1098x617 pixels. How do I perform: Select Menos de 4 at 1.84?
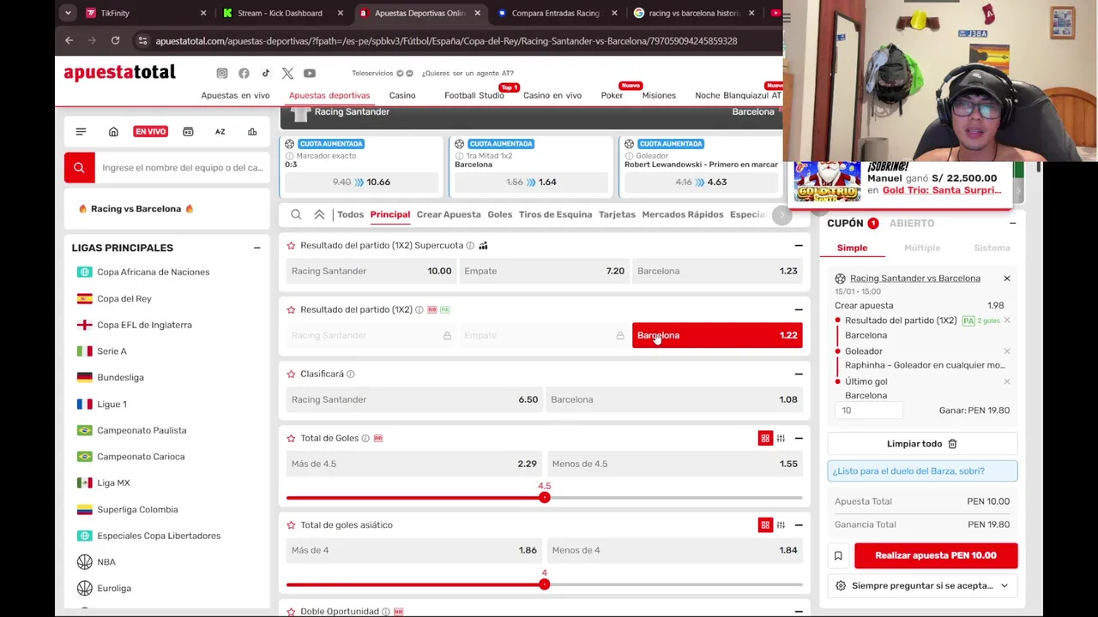(x=674, y=550)
